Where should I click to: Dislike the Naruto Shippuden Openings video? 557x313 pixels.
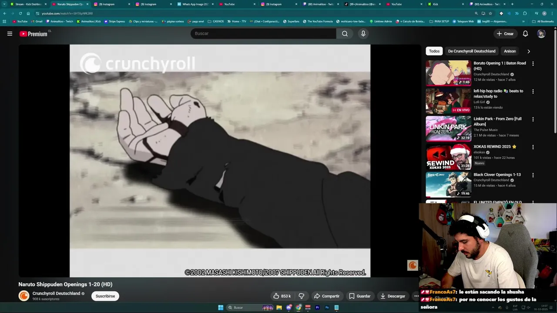point(302,296)
